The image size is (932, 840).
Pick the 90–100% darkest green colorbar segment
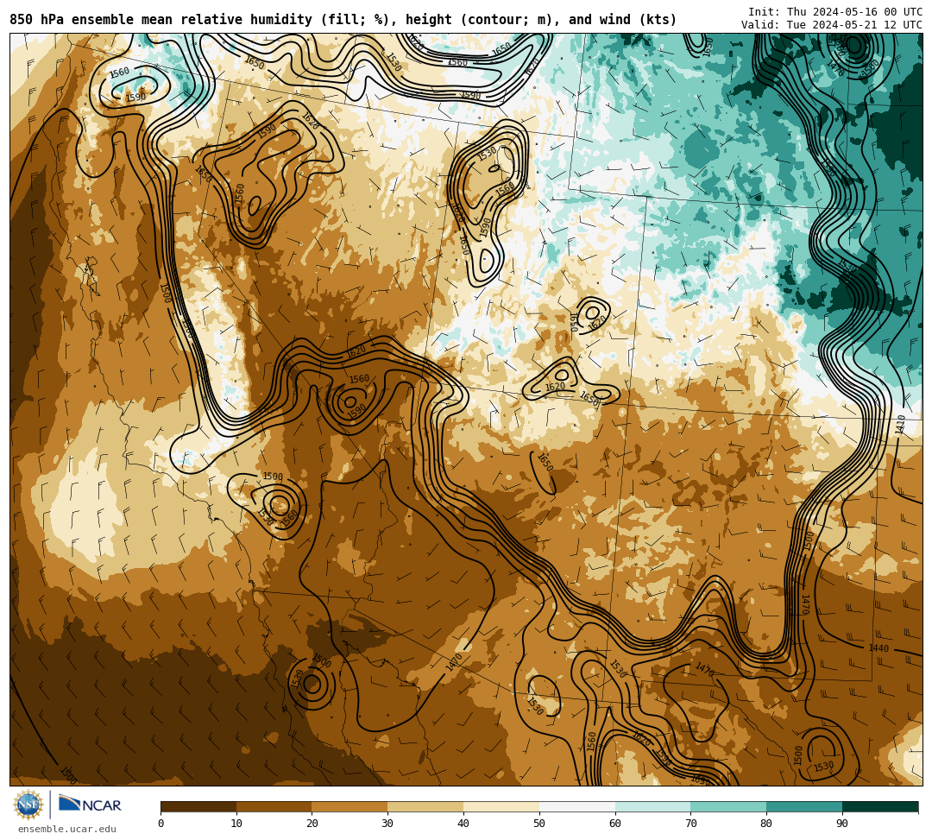(880, 806)
